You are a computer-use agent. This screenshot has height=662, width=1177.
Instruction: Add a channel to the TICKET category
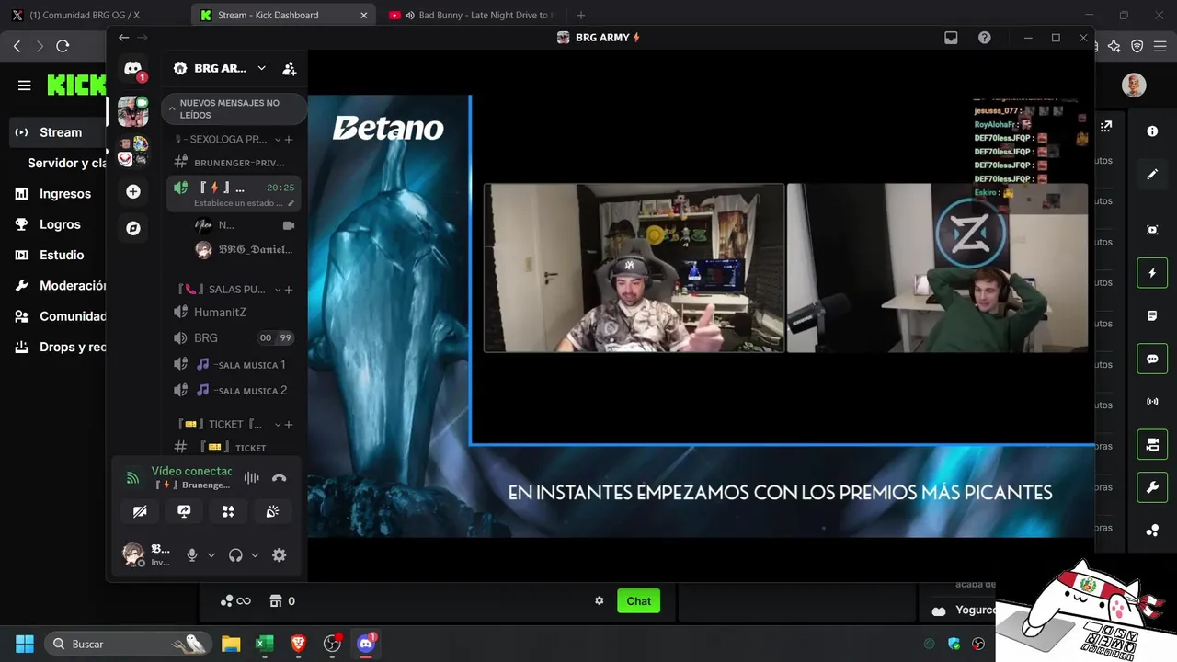point(289,425)
